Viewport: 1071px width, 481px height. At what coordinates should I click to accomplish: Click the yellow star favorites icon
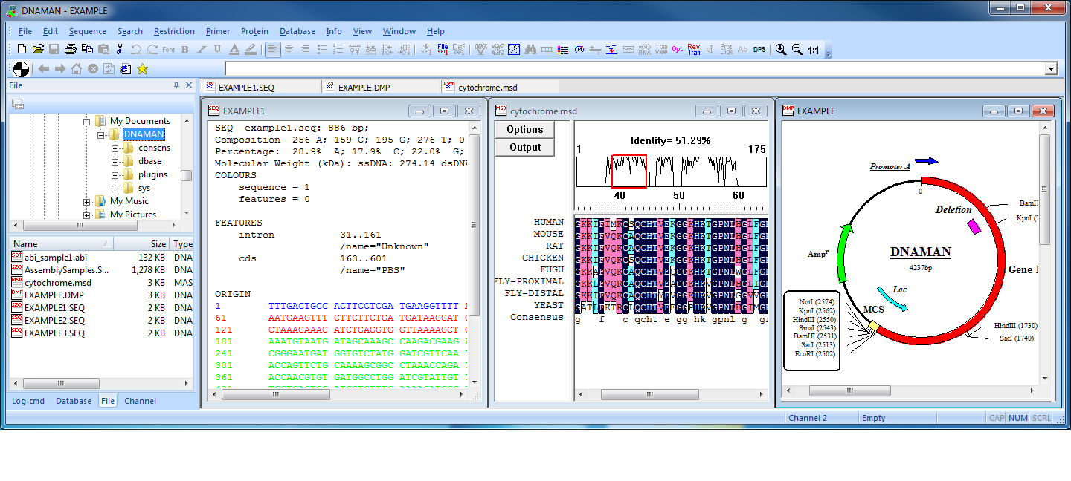(x=142, y=69)
